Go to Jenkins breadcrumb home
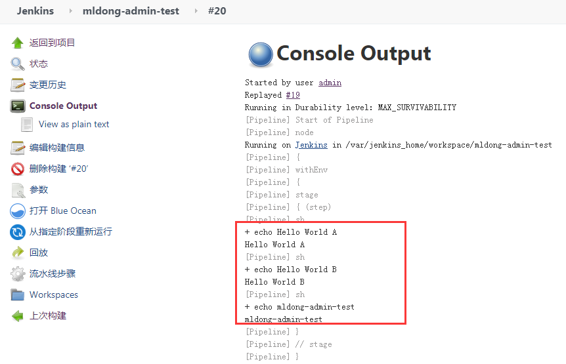Screen dimensions: 566x364 [x=35, y=10]
